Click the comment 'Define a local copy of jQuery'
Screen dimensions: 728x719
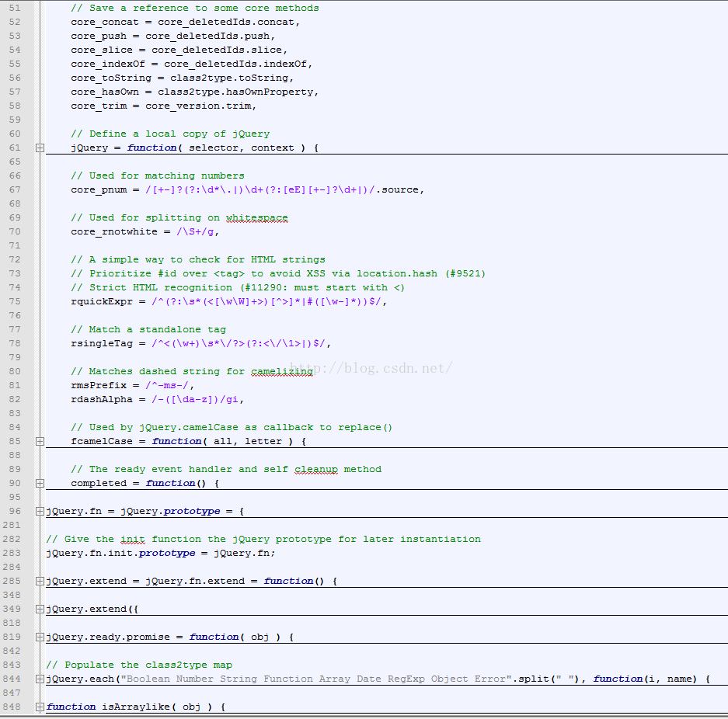point(179,134)
